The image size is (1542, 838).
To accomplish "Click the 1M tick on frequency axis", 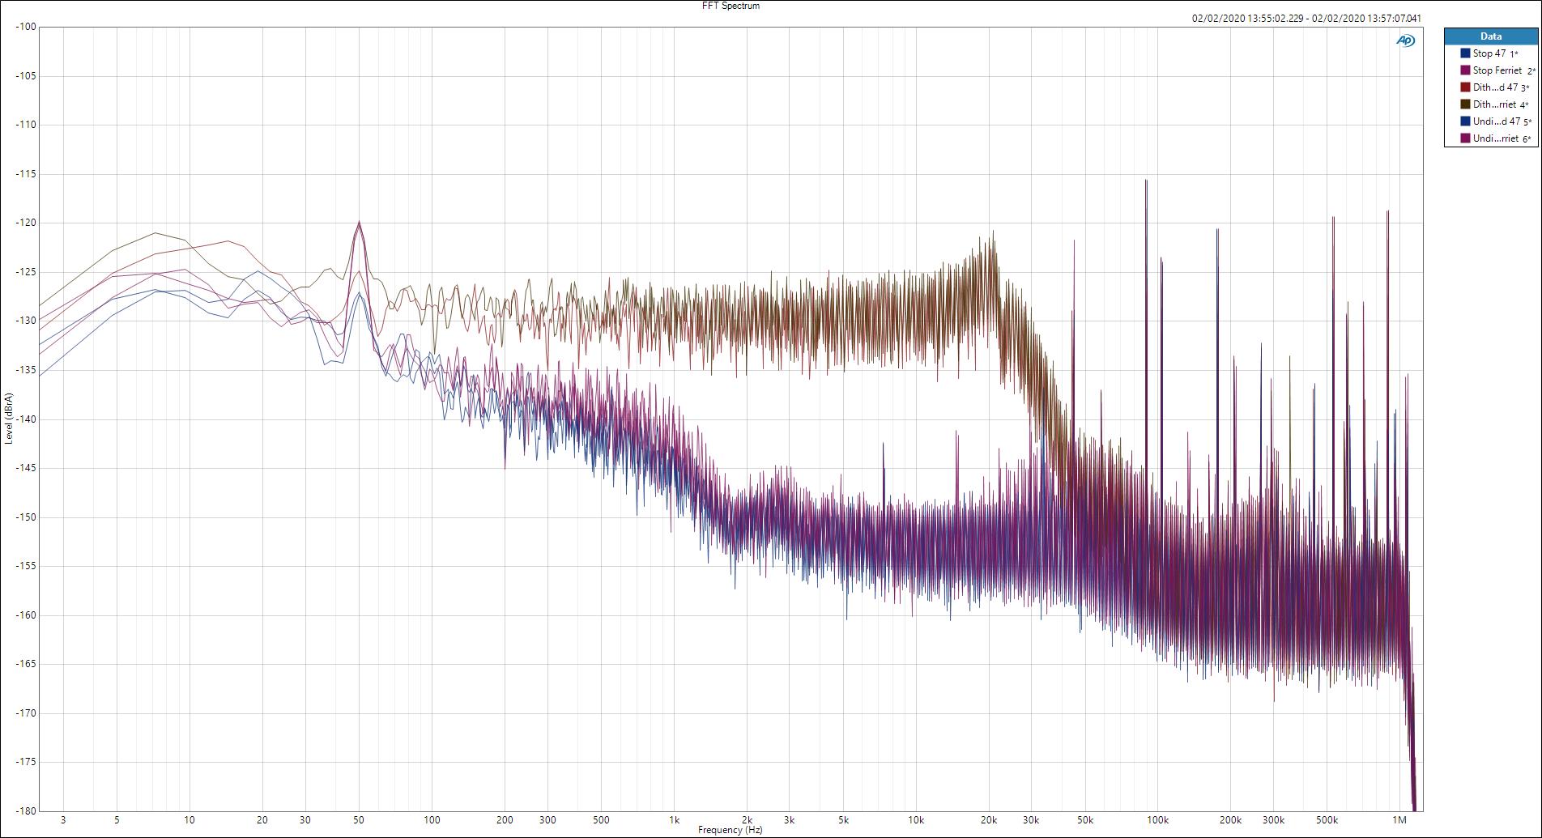I will (1399, 819).
